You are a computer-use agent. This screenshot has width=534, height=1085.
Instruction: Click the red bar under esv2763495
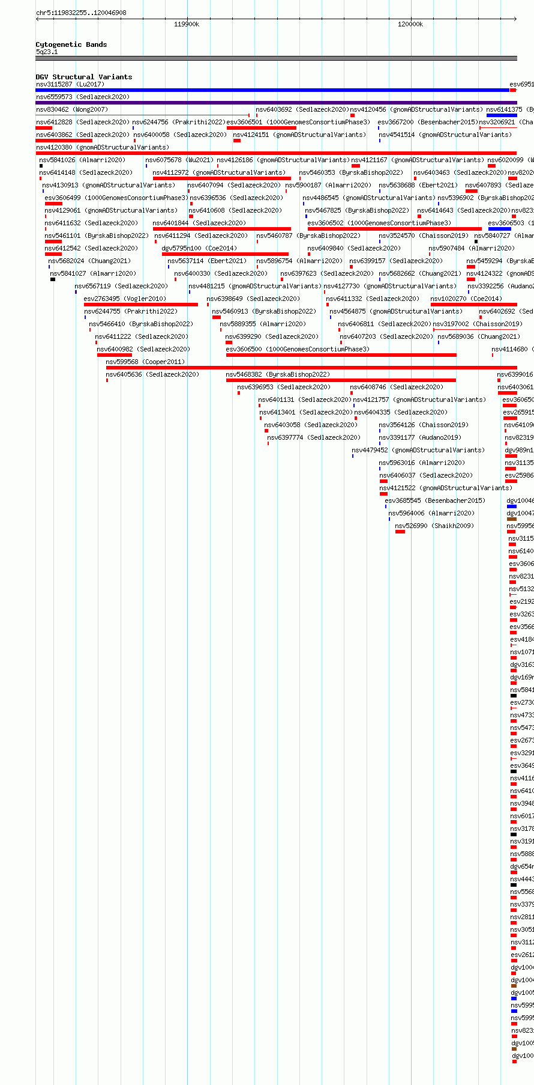click(141, 305)
